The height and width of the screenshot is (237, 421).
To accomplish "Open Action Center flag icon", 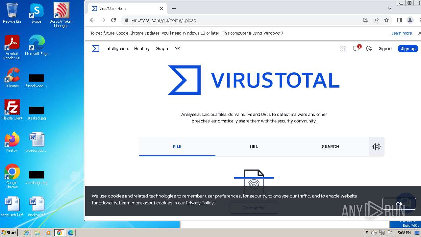I will (389, 233).
